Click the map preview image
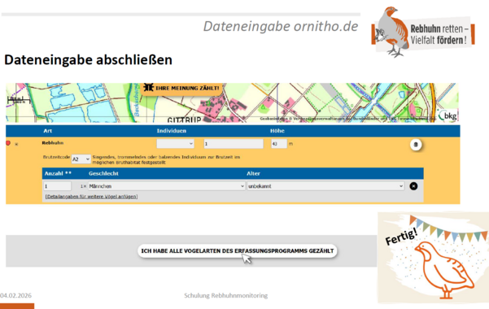 tap(232, 102)
